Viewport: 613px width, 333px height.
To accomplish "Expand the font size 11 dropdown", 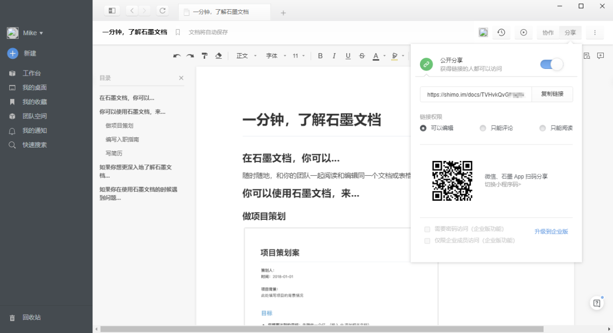I will click(x=299, y=56).
